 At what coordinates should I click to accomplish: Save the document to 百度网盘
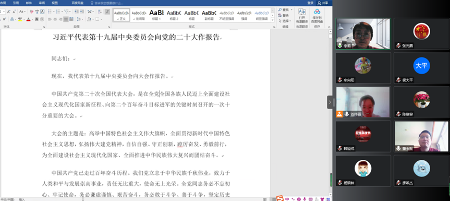(x=317, y=16)
